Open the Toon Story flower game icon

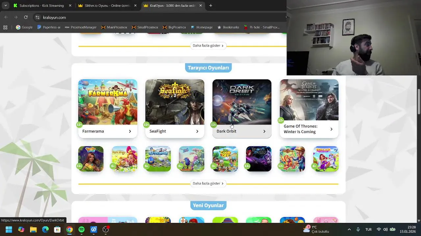(x=124, y=159)
